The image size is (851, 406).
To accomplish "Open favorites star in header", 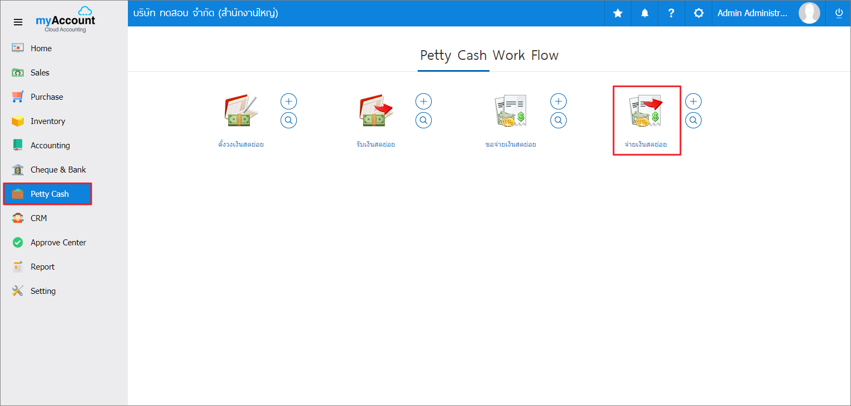I will [x=618, y=13].
